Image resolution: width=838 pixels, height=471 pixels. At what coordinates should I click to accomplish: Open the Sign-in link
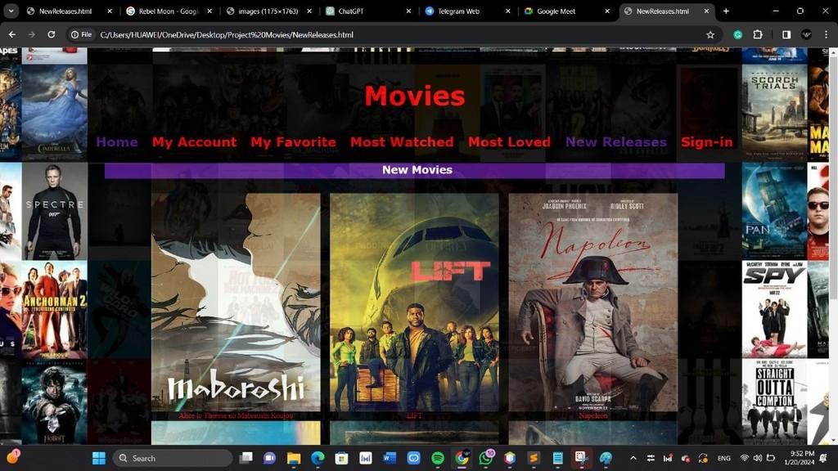(x=706, y=142)
